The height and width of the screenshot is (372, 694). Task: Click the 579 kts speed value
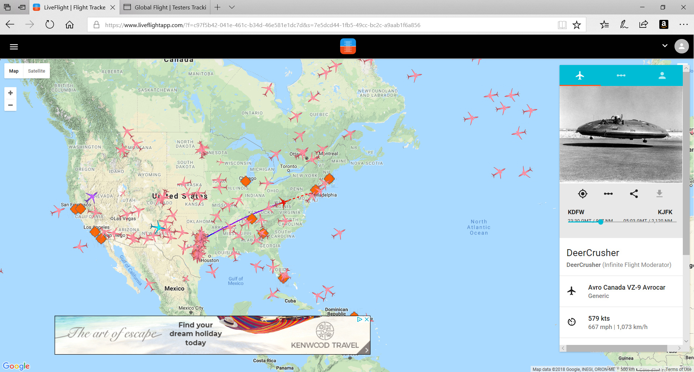599,318
